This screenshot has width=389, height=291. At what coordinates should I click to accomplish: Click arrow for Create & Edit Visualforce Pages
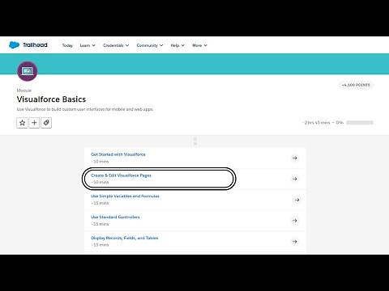(x=295, y=179)
